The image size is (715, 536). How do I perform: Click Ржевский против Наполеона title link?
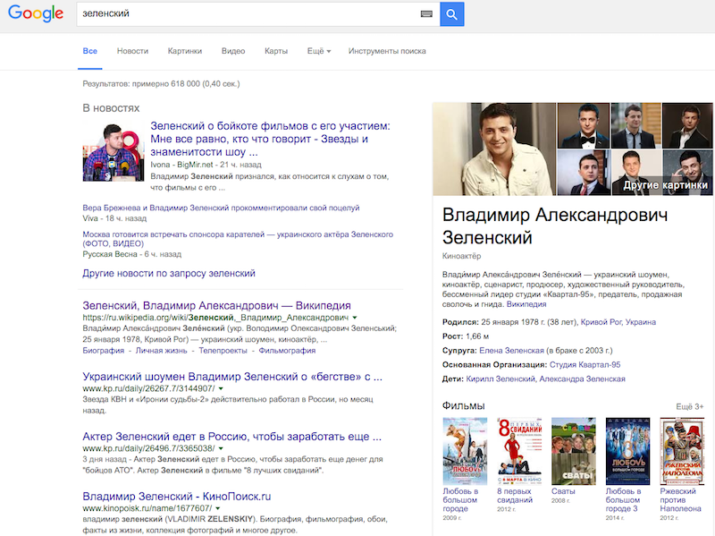tap(680, 500)
